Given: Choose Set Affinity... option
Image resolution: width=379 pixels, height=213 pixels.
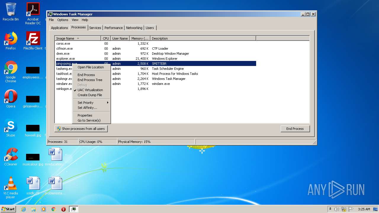Looking at the screenshot, I should pos(91,108).
